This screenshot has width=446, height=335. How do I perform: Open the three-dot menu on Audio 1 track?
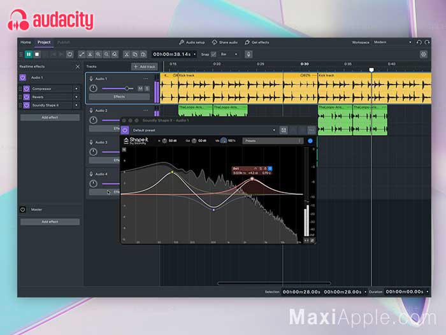(x=146, y=79)
